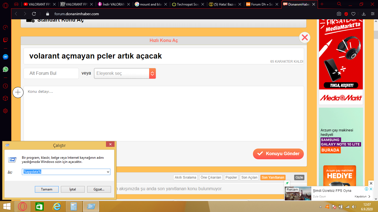Search tabs with the magnifier icon
The height and width of the screenshot is (212, 378).
point(339,4)
